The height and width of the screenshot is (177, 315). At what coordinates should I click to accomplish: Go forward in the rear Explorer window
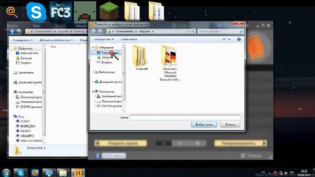point(19,31)
